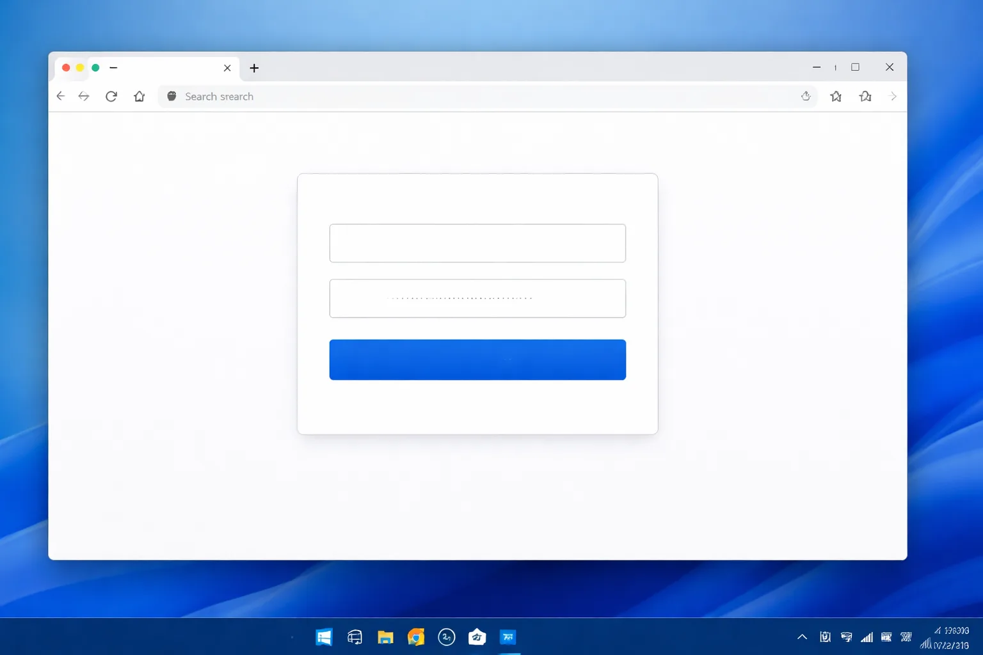983x655 pixels.
Task: Reload the page with the refresh icon
Action: click(x=111, y=96)
